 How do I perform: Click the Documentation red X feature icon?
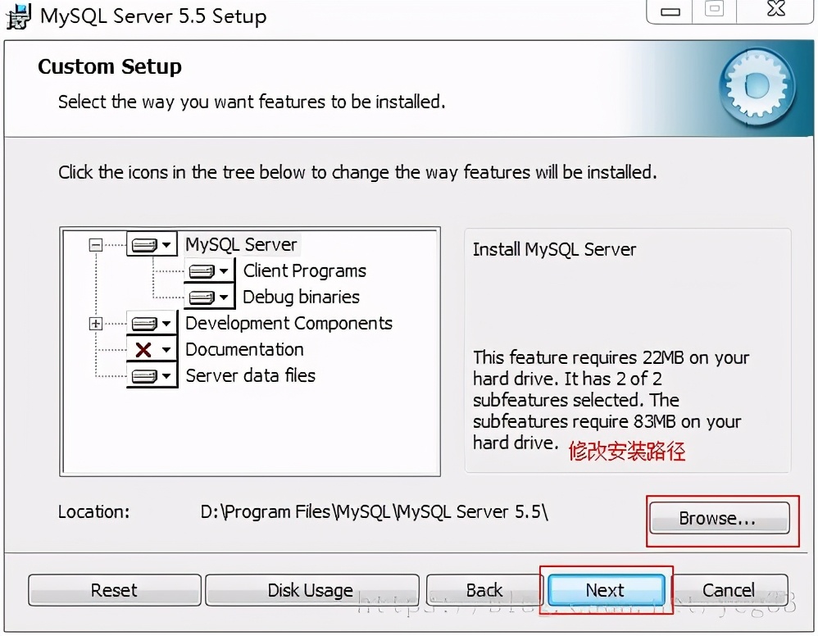coord(152,349)
